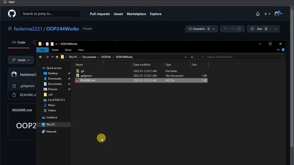Select .gitignore file in Explorer
294x165 pixels.
pyautogui.click(x=141, y=76)
